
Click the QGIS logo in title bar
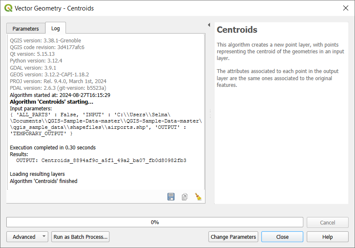(8, 8)
